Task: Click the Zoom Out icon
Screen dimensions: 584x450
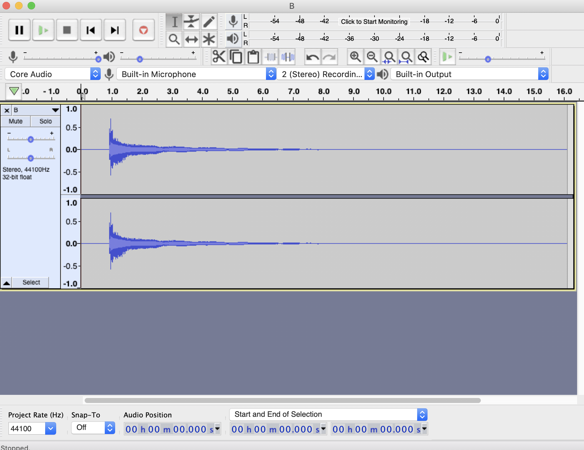Action: pos(372,57)
